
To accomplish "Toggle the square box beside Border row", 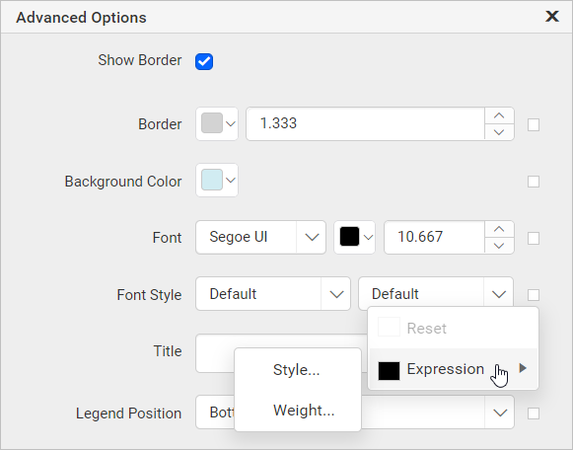I will [x=534, y=125].
